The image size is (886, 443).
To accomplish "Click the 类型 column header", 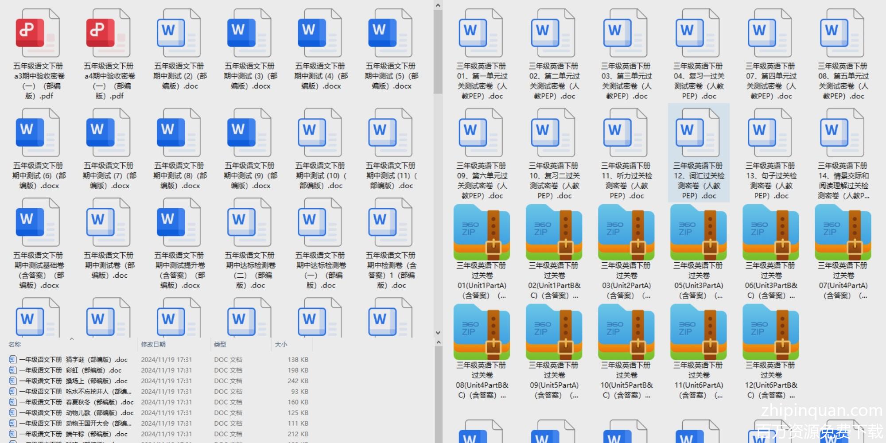I will pos(220,344).
